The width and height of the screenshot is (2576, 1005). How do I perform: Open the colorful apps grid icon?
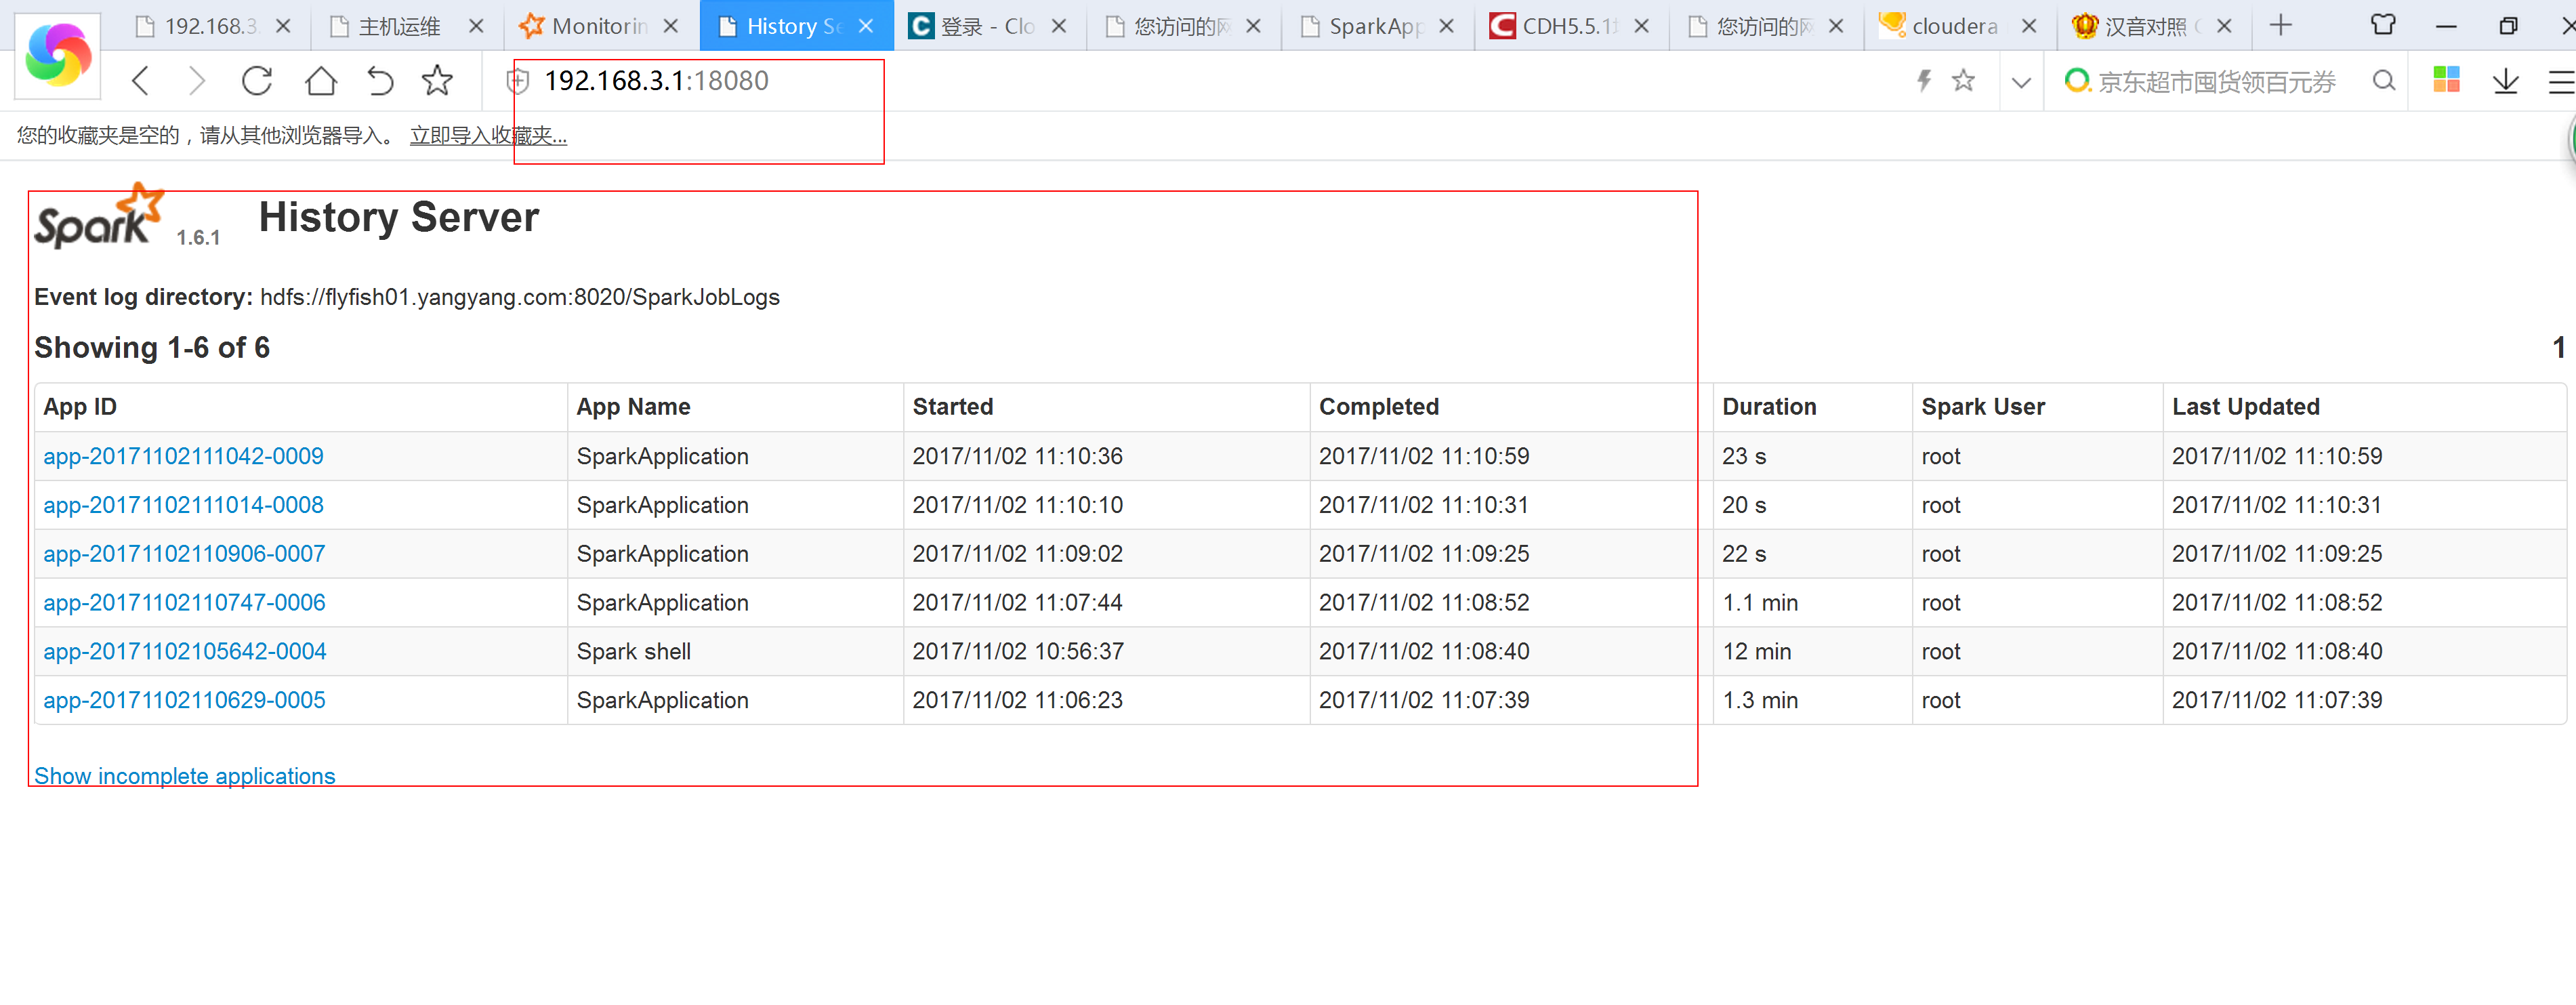[2446, 80]
